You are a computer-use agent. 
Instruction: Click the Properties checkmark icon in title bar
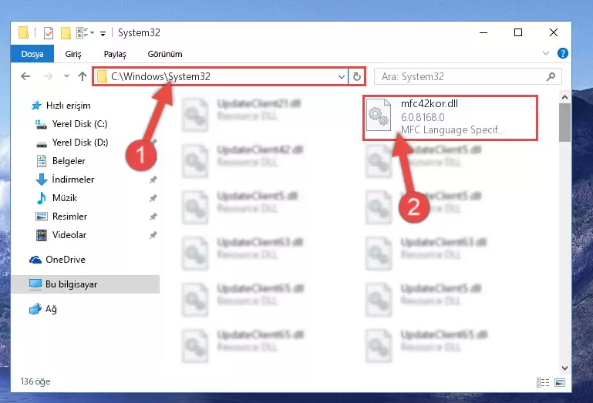(49, 33)
